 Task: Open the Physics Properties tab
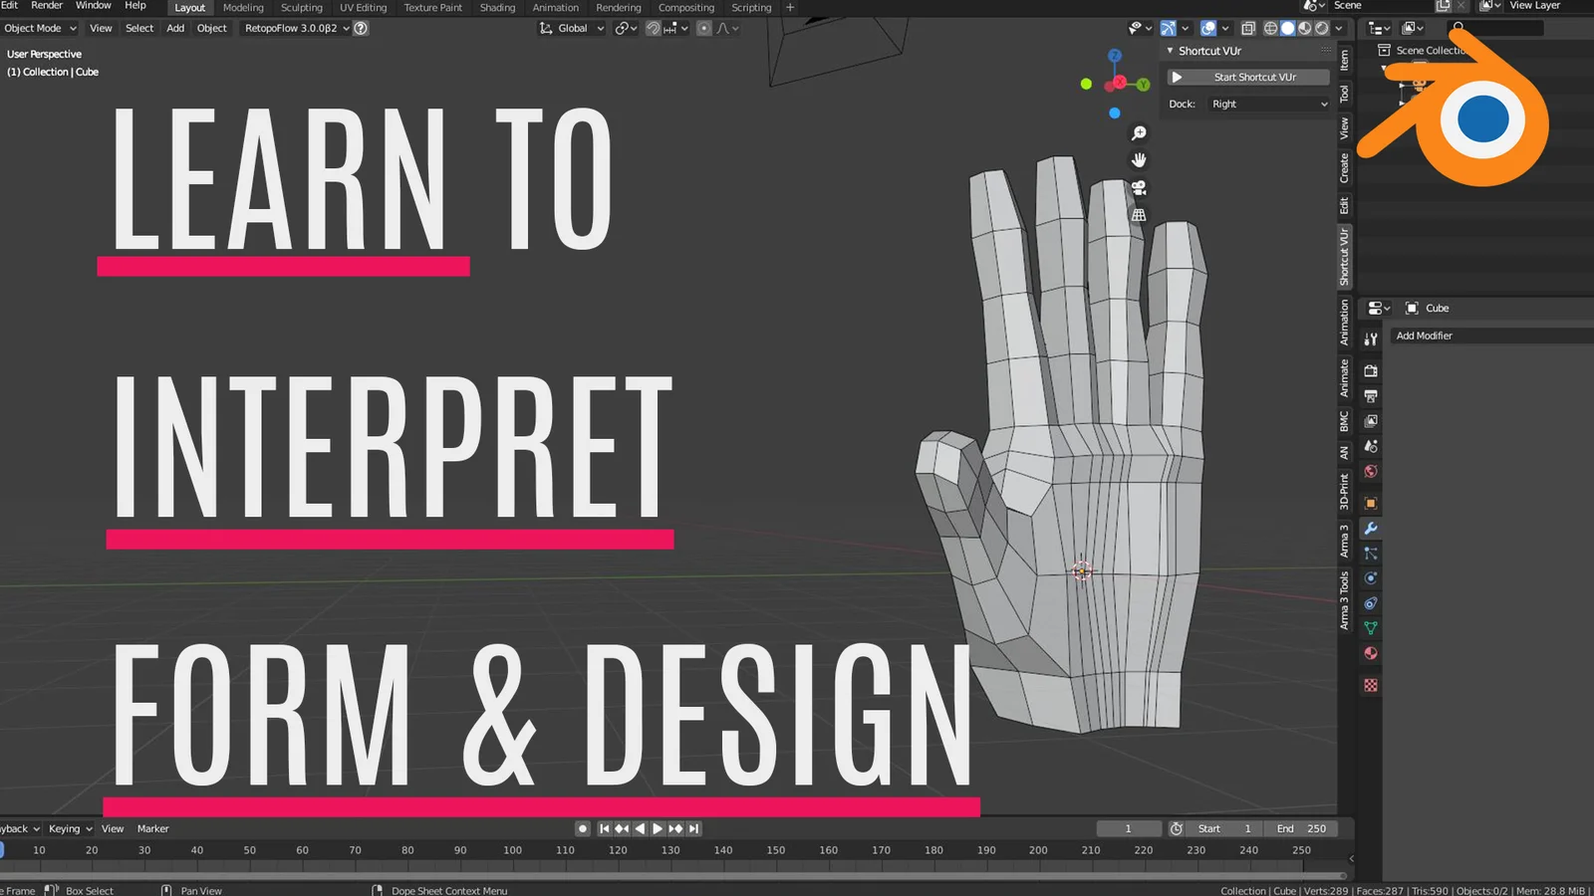[1371, 577]
